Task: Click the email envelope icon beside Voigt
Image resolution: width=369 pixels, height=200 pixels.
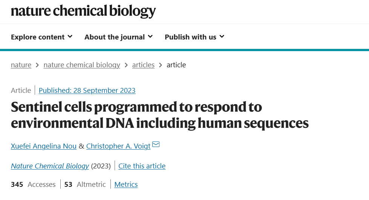Action: pyautogui.click(x=156, y=144)
